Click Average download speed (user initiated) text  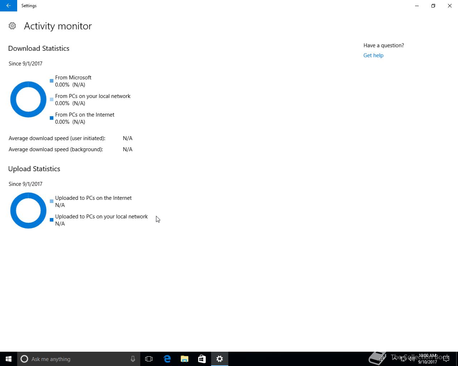57,138
